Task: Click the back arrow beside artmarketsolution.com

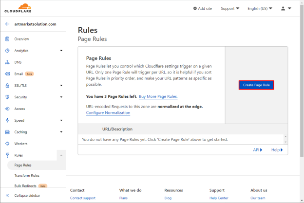Action: tap(7, 24)
